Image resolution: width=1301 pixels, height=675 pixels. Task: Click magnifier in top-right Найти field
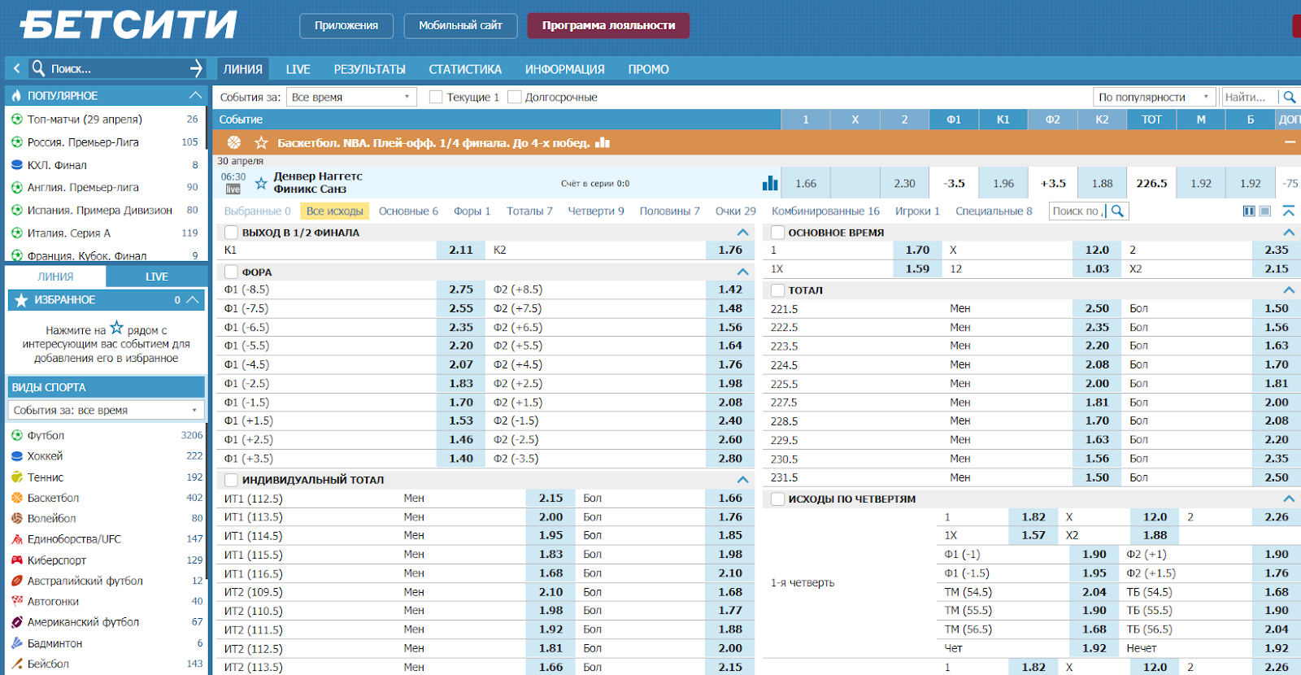tap(1290, 97)
